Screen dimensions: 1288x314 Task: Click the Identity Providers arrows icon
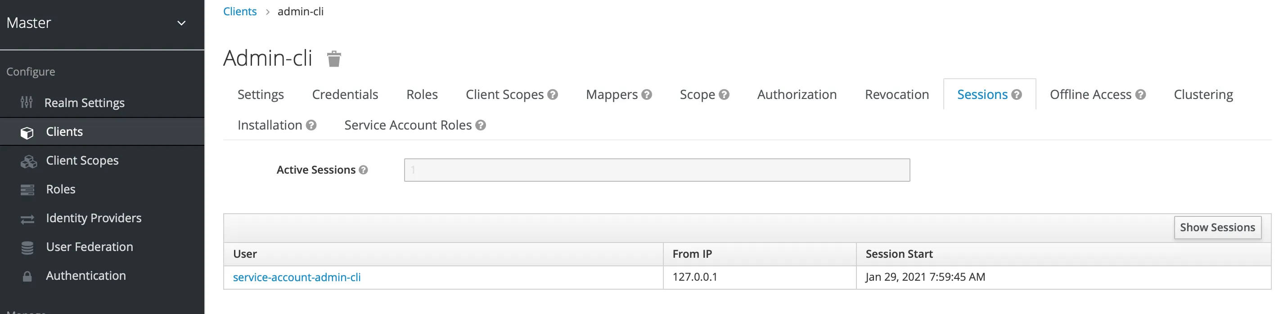click(27, 219)
